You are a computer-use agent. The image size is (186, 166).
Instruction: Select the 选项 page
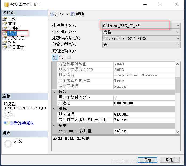pos(12,33)
